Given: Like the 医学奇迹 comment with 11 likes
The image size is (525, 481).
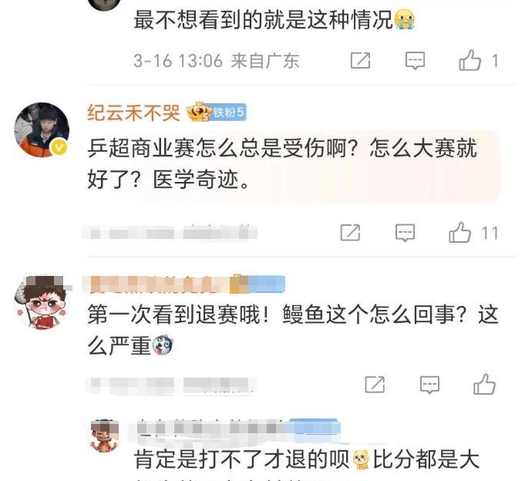Looking at the screenshot, I should tap(459, 233).
